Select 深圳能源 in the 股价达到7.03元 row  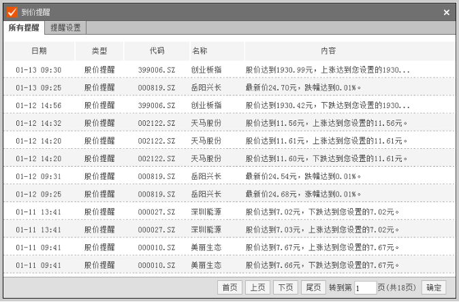tap(206, 230)
